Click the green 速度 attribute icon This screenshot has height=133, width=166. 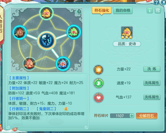point(98,83)
